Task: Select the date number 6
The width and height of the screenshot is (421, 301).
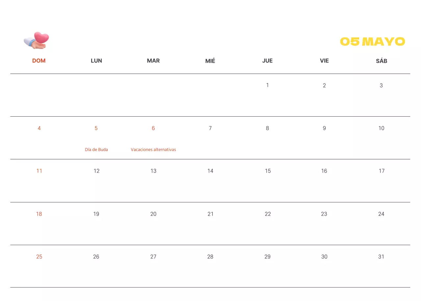Action: [153, 128]
